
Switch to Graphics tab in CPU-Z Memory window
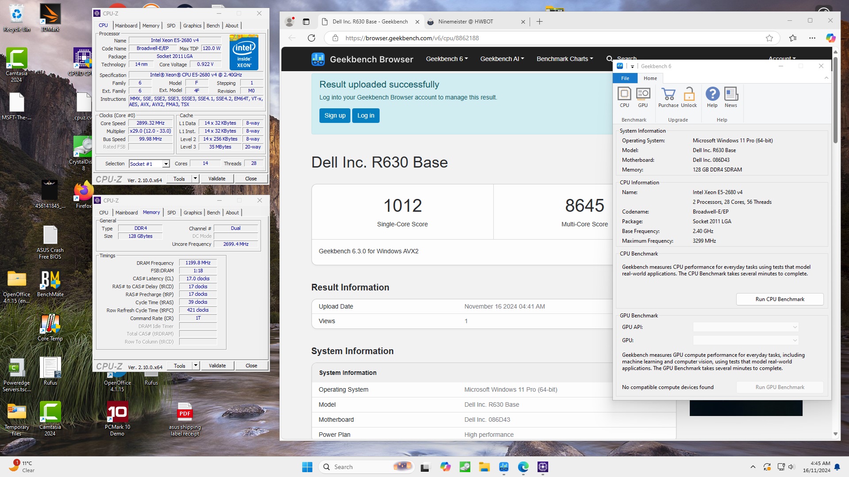(x=192, y=213)
